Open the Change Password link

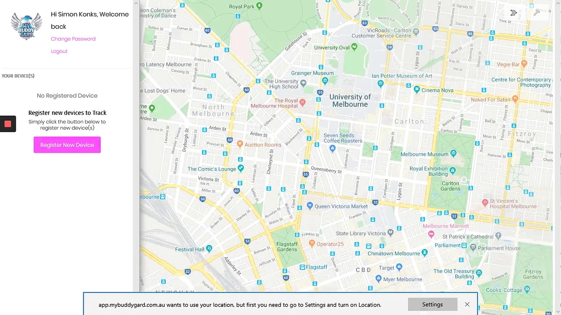[x=73, y=39]
